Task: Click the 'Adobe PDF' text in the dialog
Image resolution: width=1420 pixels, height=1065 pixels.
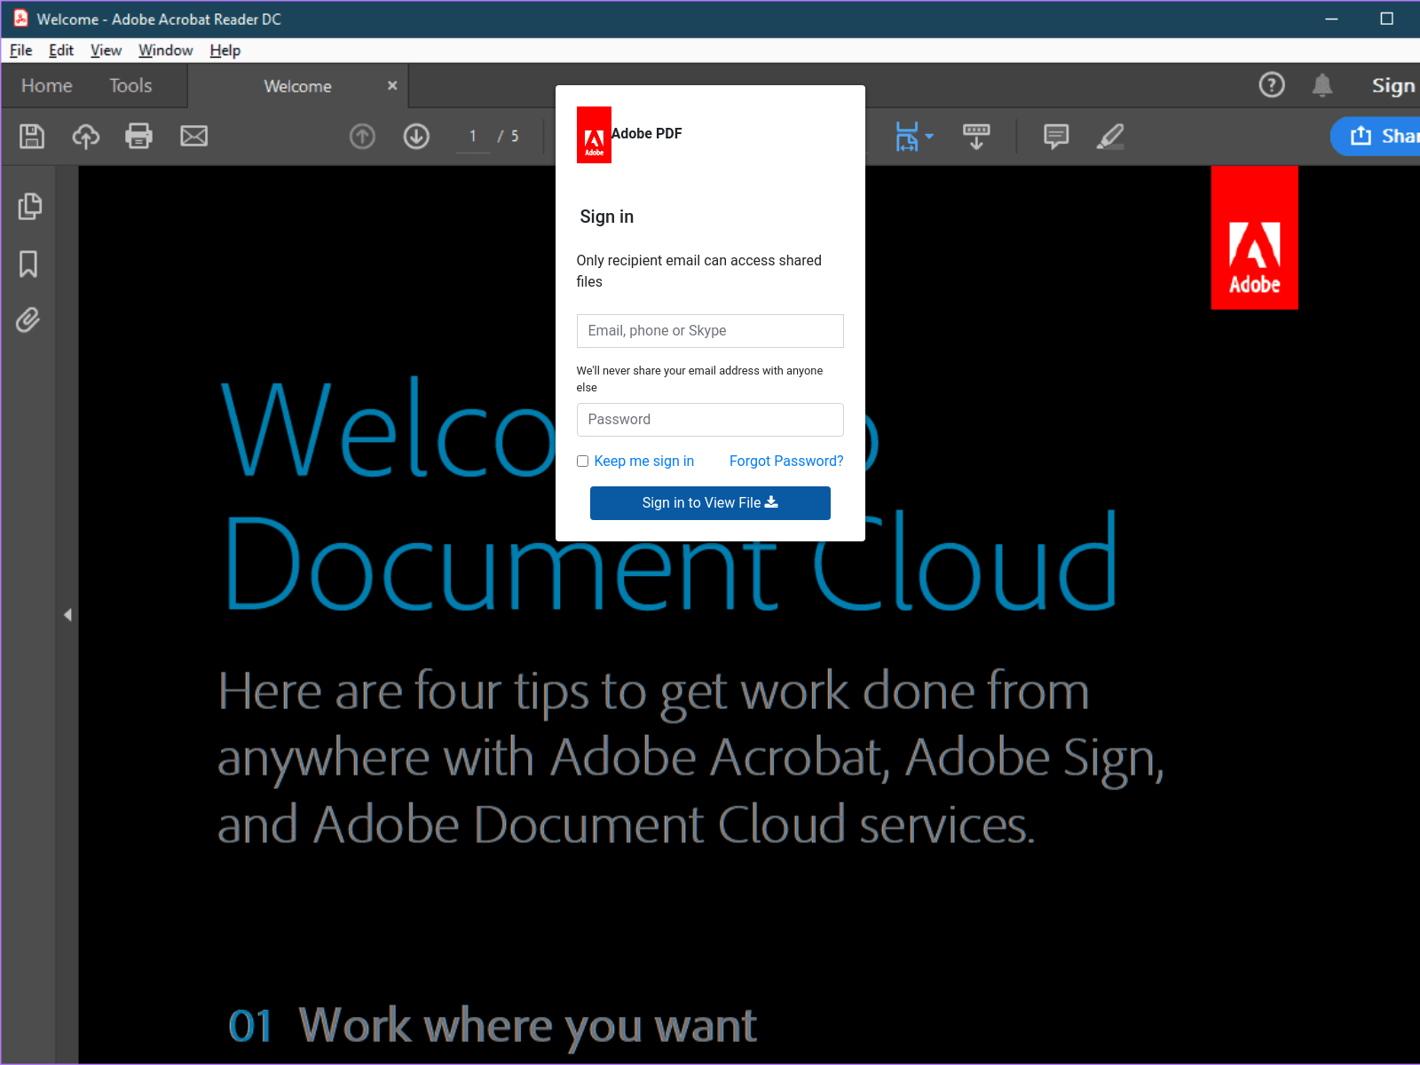Action: coord(646,134)
